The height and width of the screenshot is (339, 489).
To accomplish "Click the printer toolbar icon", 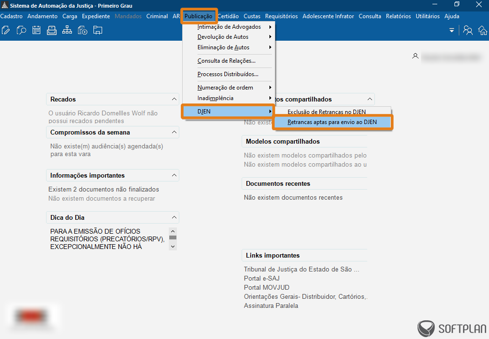I will [52, 30].
